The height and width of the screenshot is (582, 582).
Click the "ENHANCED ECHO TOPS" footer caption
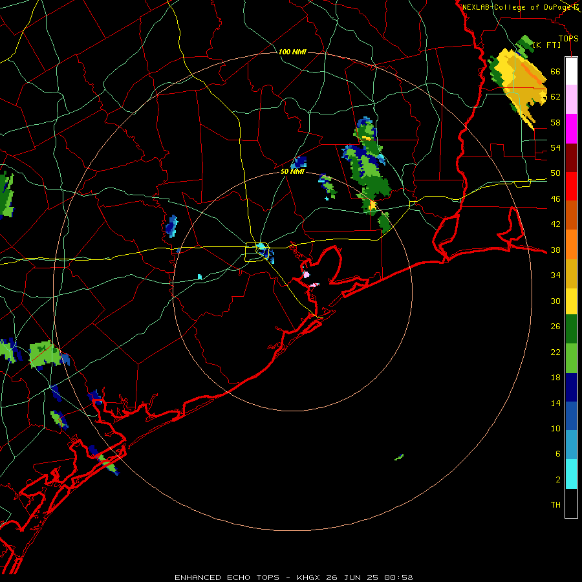(x=227, y=577)
